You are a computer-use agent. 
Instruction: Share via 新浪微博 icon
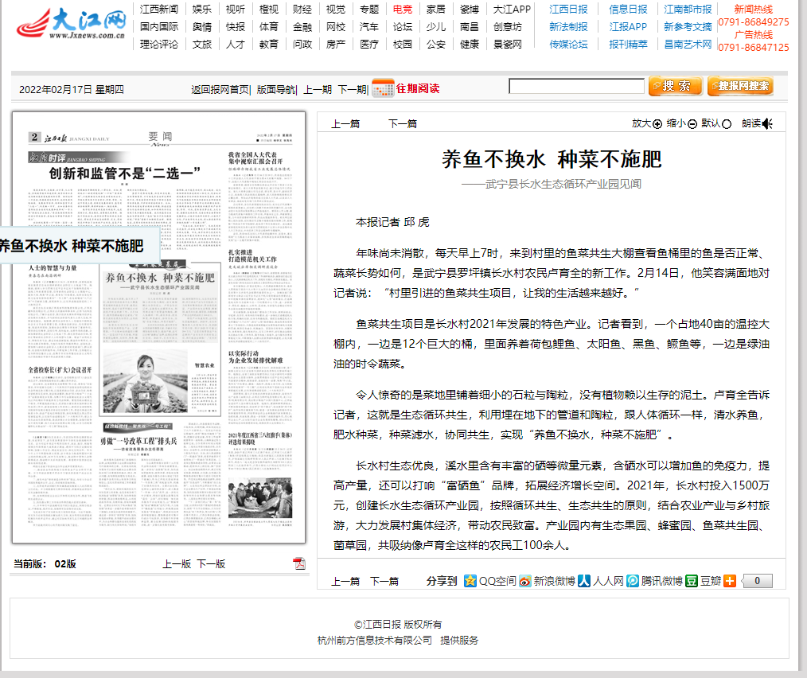pyautogui.click(x=525, y=581)
